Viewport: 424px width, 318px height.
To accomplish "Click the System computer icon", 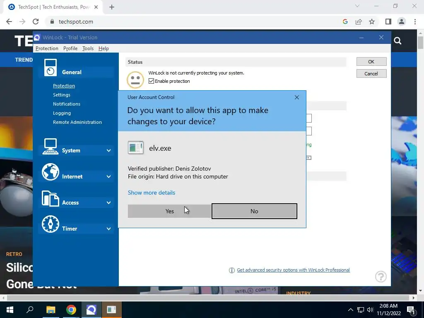I will (x=50, y=146).
